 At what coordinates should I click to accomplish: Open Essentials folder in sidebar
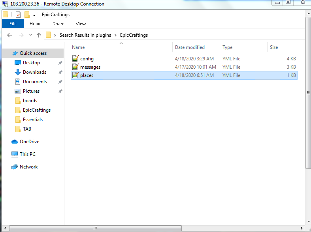pyautogui.click(x=33, y=120)
